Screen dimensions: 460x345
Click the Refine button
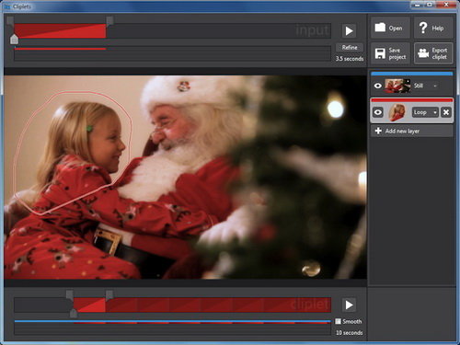coord(350,48)
